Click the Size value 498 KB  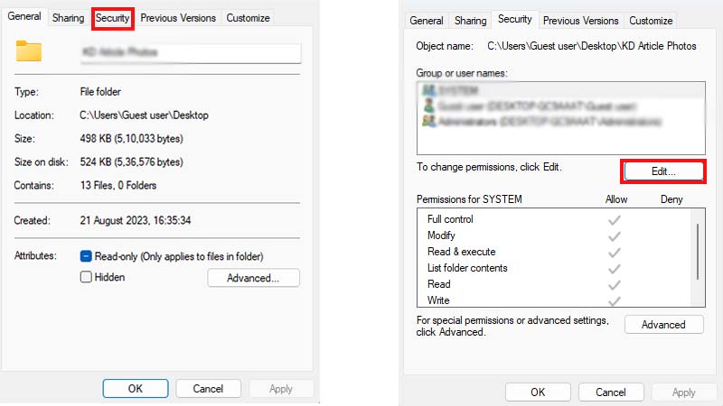pos(131,139)
